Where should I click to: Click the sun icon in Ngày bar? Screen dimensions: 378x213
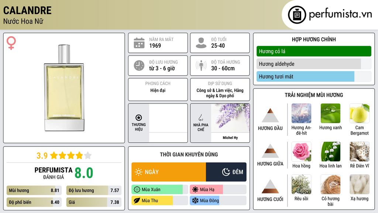click(139, 172)
